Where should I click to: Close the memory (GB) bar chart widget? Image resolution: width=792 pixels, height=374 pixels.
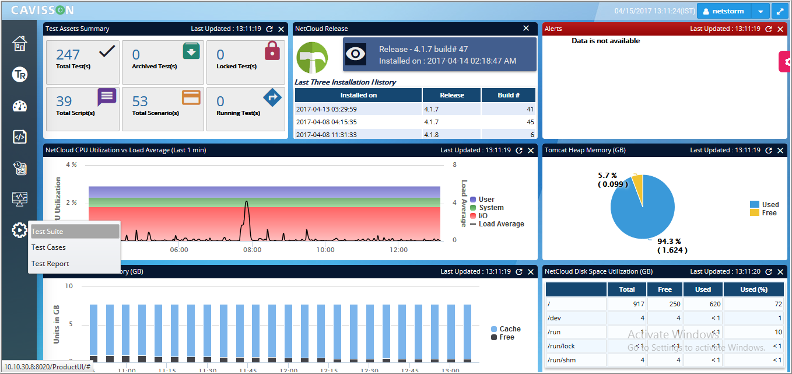coord(531,271)
